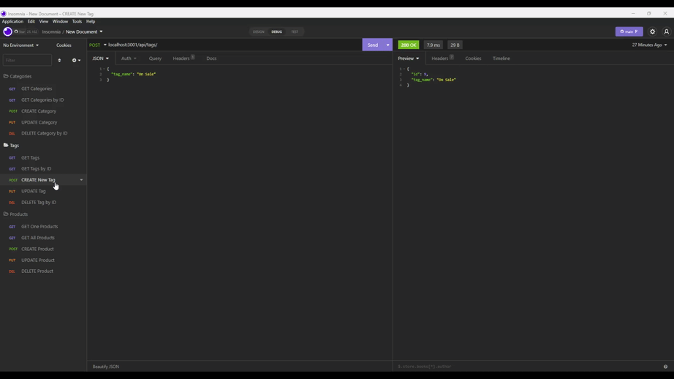Open the Auth tab dropdown

(129, 58)
